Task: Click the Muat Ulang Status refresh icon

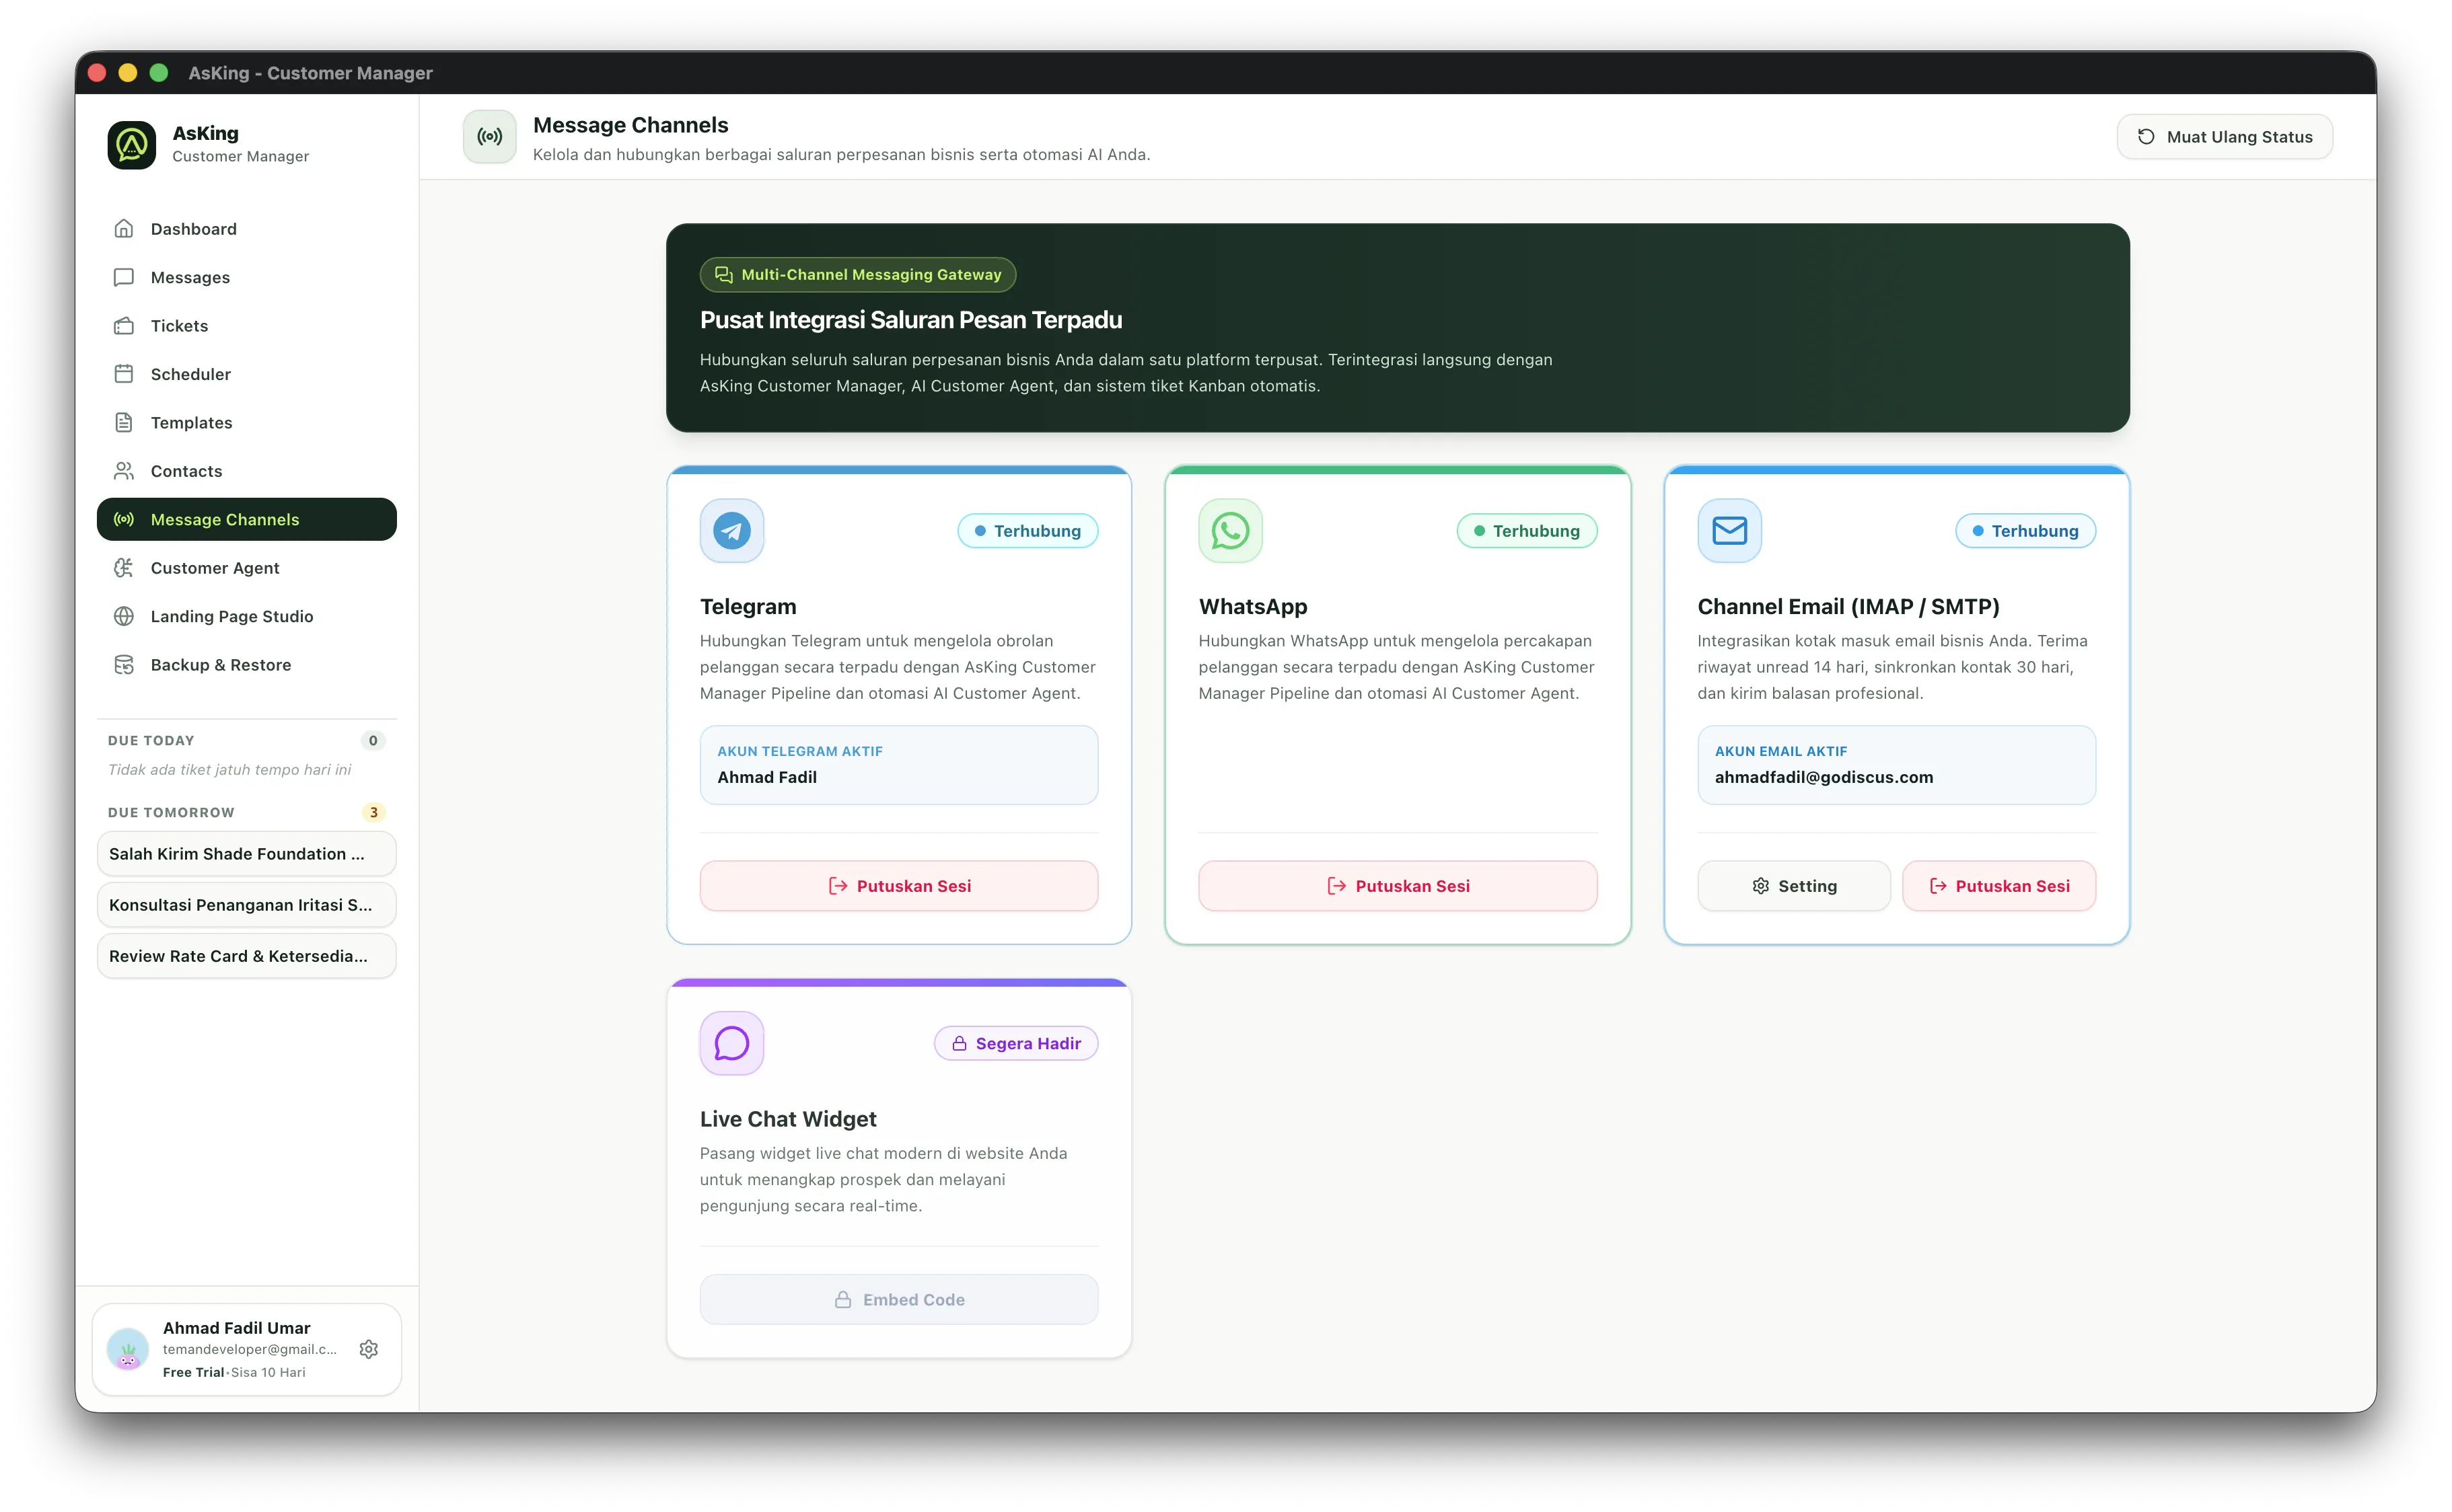Action: pos(2146,137)
